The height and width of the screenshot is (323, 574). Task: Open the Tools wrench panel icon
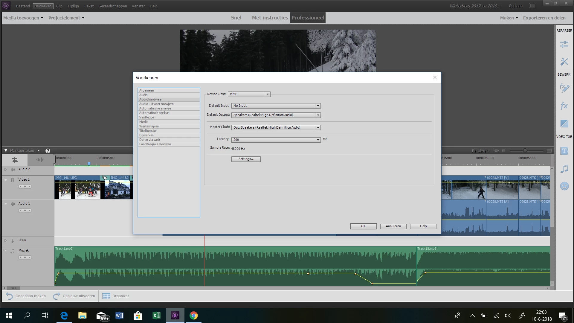[564, 62]
